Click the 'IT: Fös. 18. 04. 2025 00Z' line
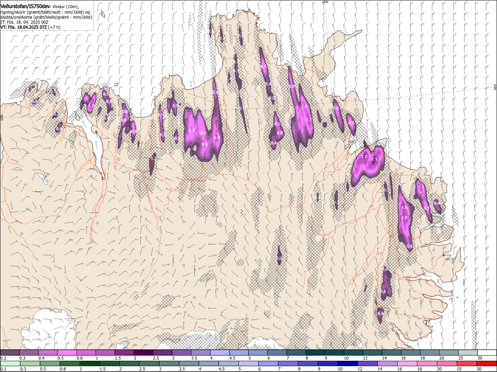497x372 pixels. pos(24,22)
